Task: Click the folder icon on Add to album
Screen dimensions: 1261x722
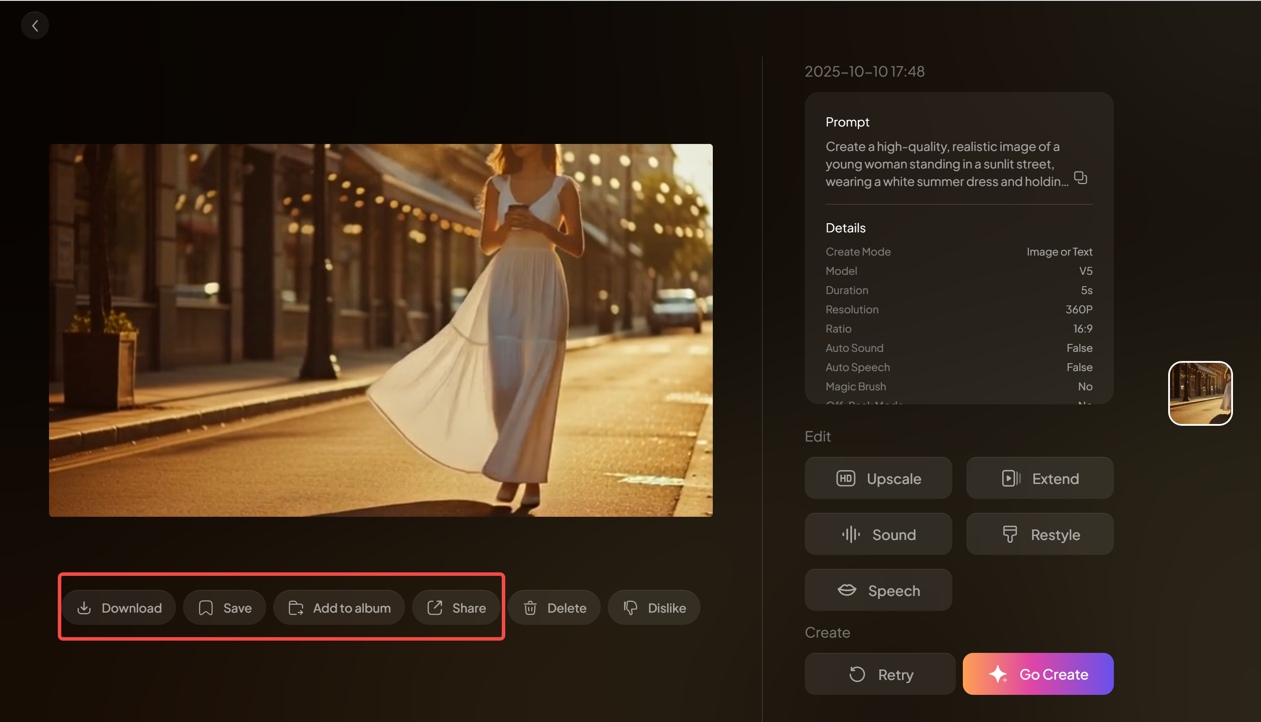Action: pyautogui.click(x=296, y=607)
